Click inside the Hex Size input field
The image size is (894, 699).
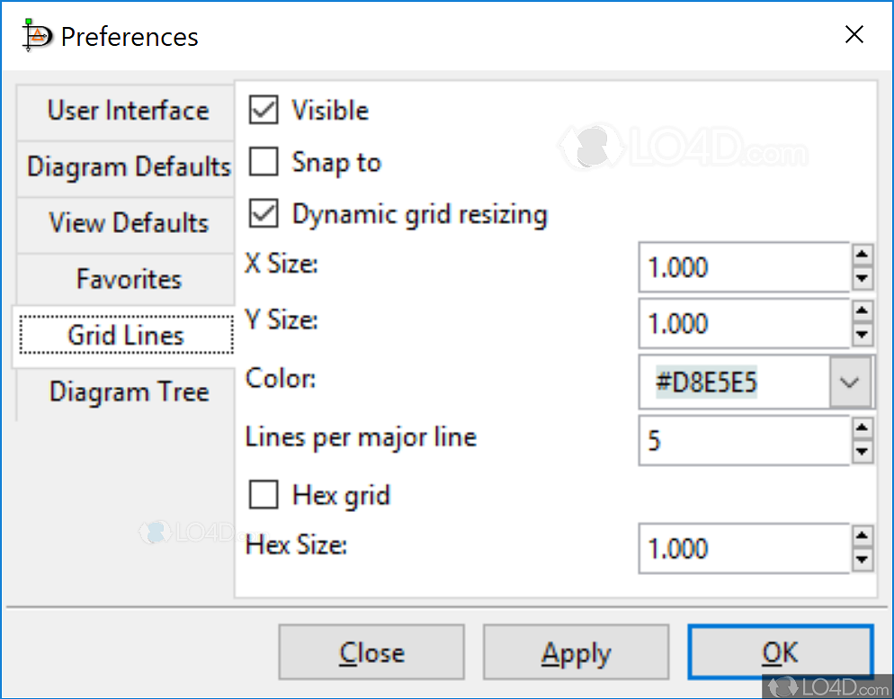[738, 549]
